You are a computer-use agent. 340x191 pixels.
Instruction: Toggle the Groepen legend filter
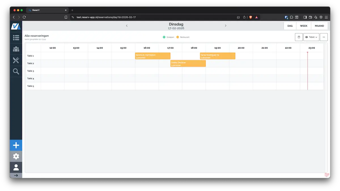pyautogui.click(x=169, y=37)
